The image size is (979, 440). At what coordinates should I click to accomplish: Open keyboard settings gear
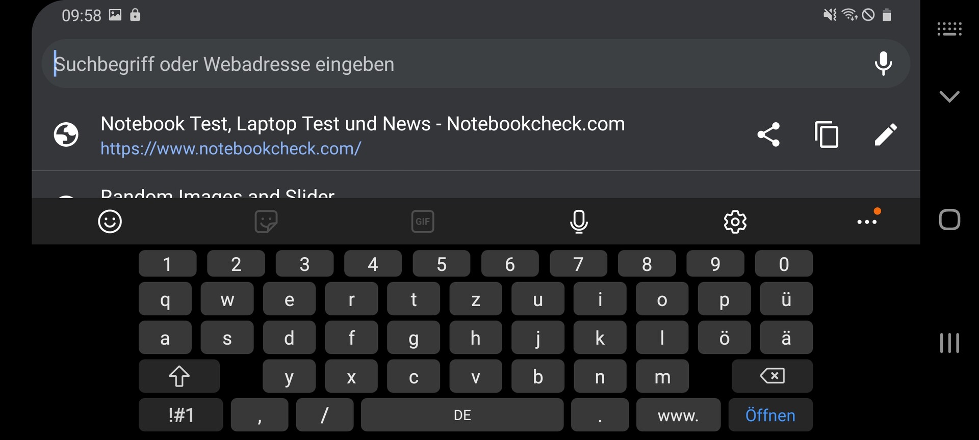tap(735, 222)
